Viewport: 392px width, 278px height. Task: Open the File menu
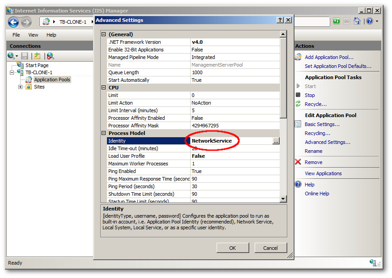[16, 34]
